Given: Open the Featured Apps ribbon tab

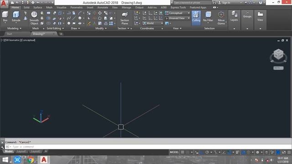Looking at the screenshot, I should pos(198,7).
